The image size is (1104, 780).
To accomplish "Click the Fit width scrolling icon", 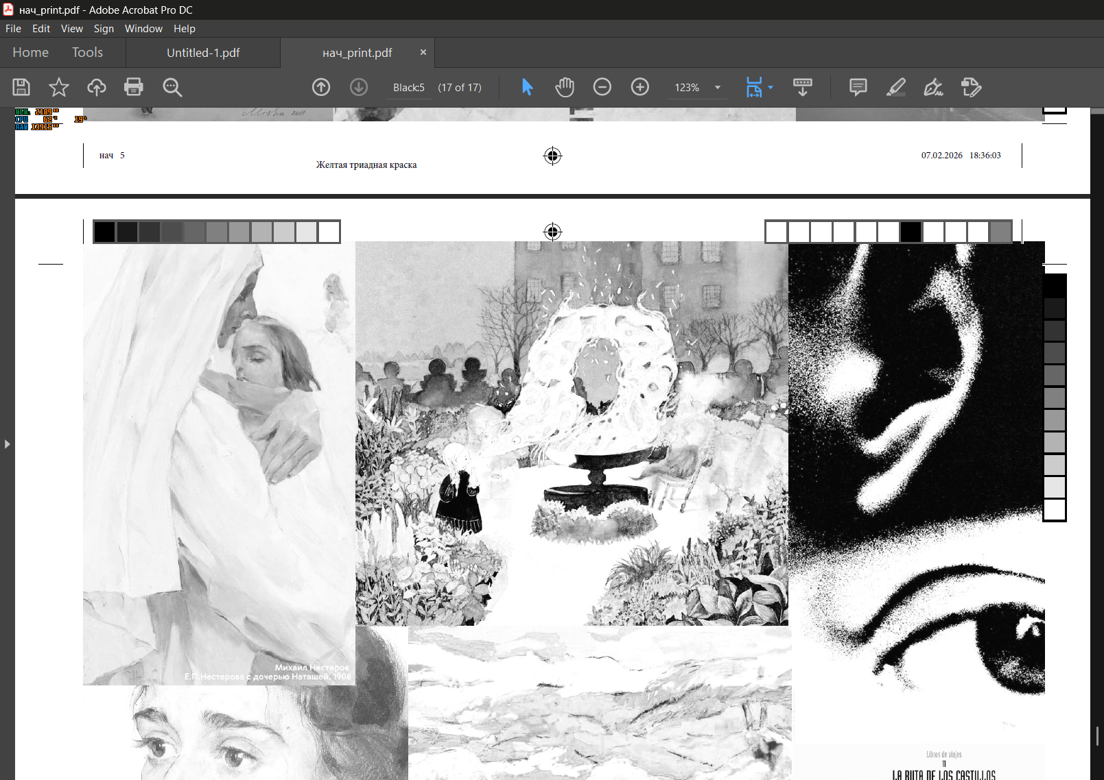I will 754,87.
